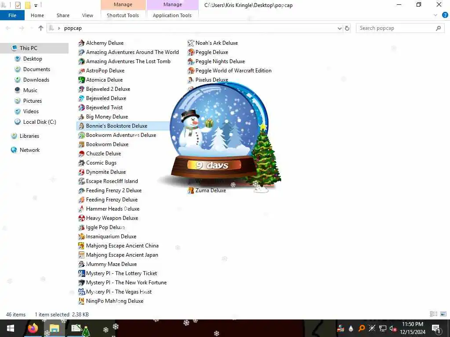This screenshot has width=450, height=337.
Task: Click the Bookworm Adventures Deluxe icon
Action: pos(81,135)
